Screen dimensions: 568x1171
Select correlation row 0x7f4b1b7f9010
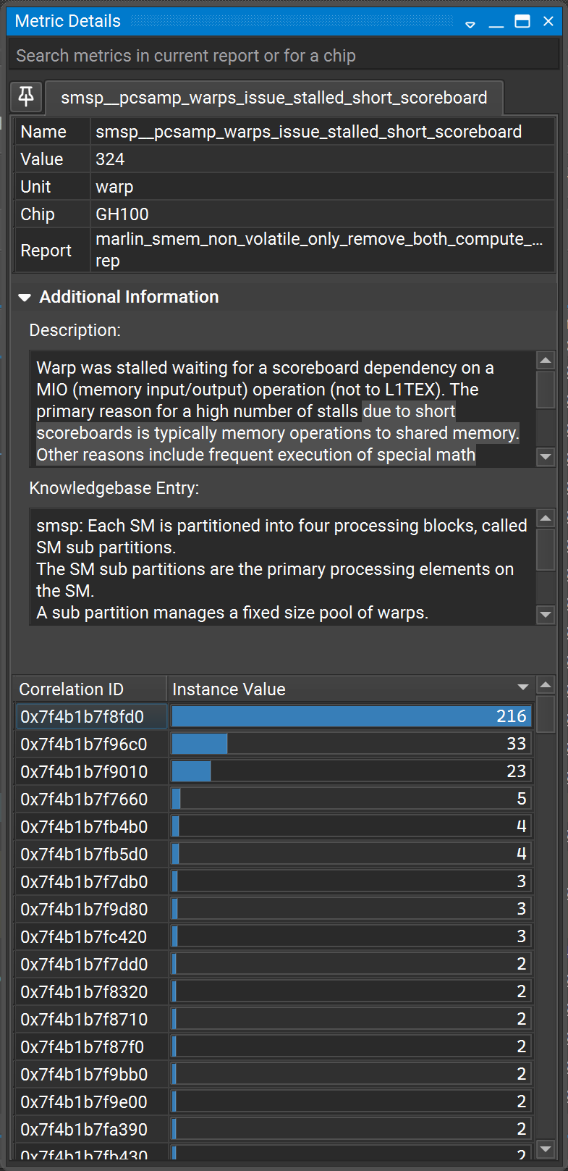(x=90, y=771)
